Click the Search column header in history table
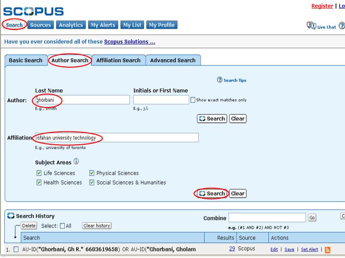 coord(113,238)
